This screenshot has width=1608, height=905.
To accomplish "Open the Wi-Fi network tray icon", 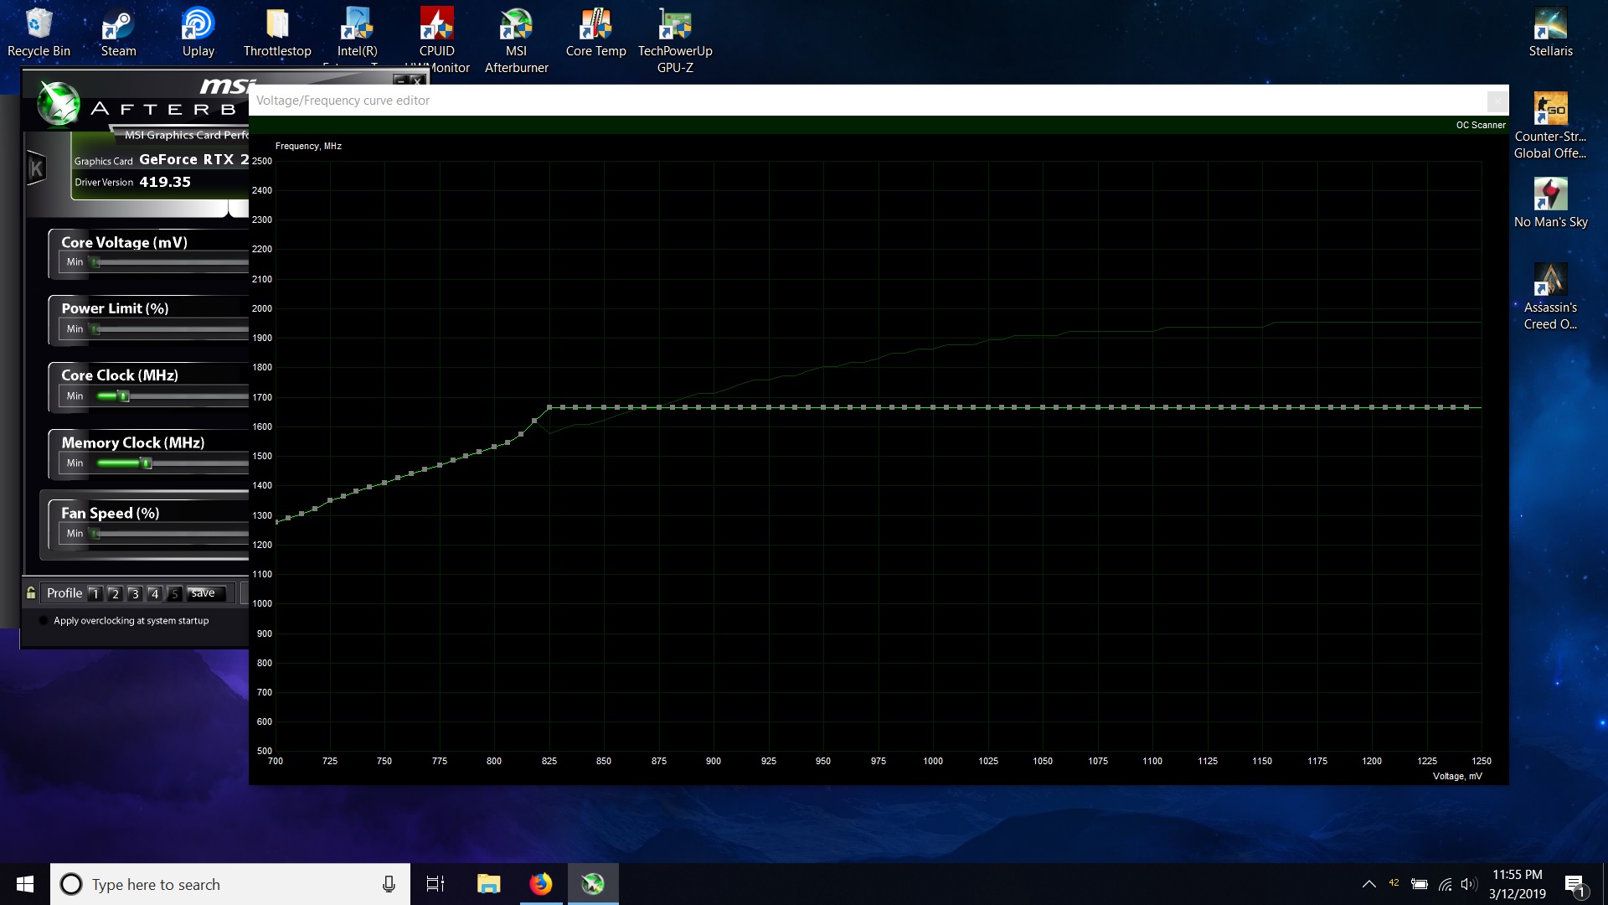I will [x=1445, y=884].
